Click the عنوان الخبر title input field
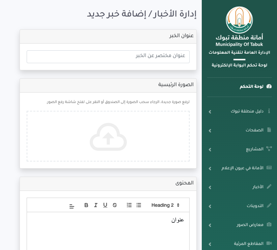The width and height of the screenshot is (277, 250). pyautogui.click(x=108, y=57)
